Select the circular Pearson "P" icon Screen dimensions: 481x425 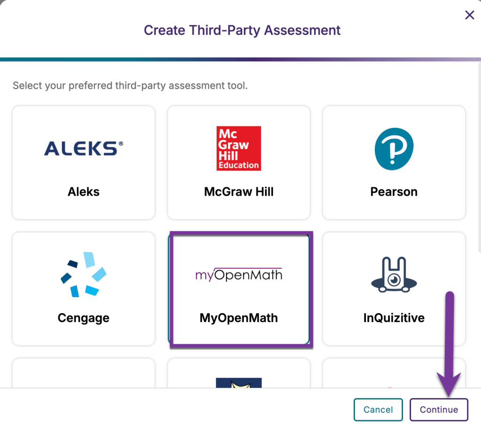(x=394, y=148)
